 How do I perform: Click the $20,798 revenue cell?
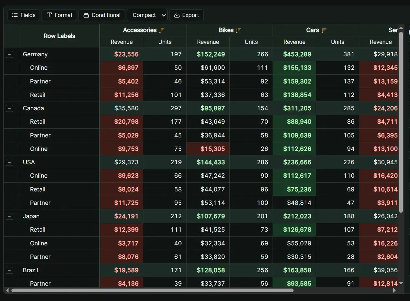pos(121,122)
